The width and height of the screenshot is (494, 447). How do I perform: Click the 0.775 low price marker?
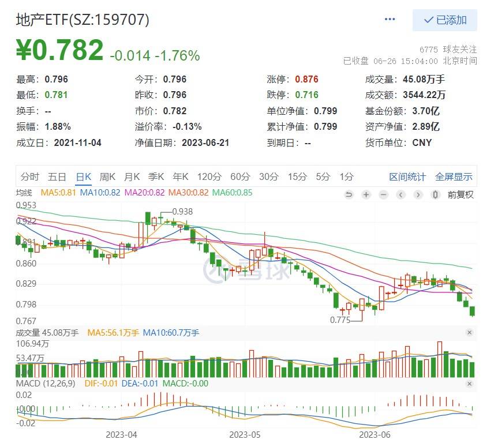click(x=340, y=320)
